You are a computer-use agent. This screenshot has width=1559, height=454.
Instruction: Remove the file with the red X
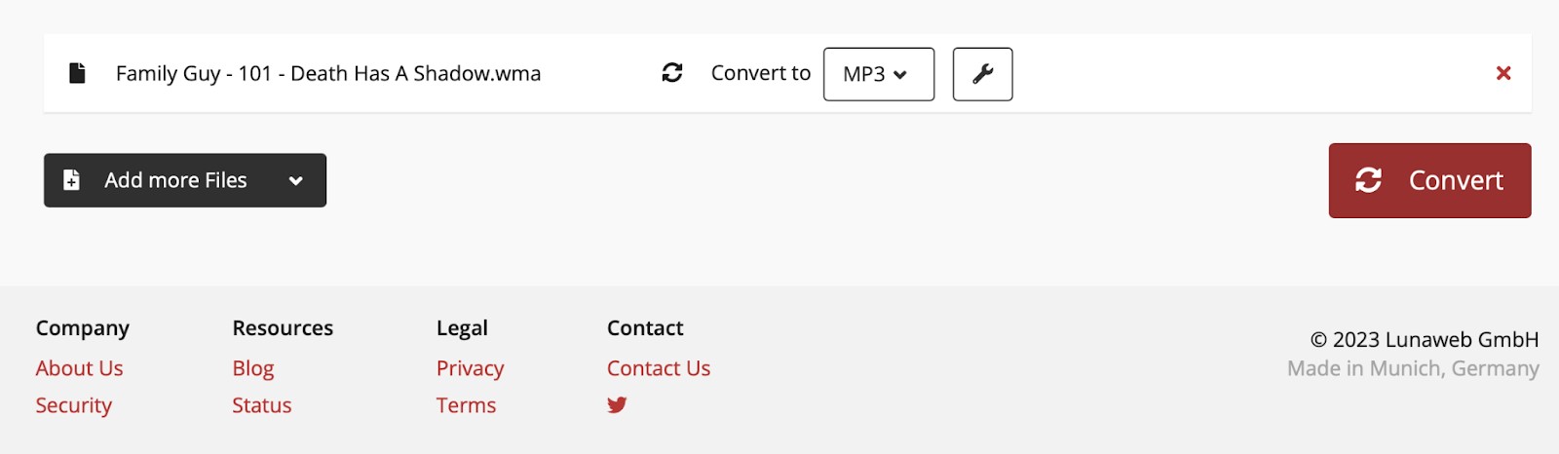pos(1503,73)
